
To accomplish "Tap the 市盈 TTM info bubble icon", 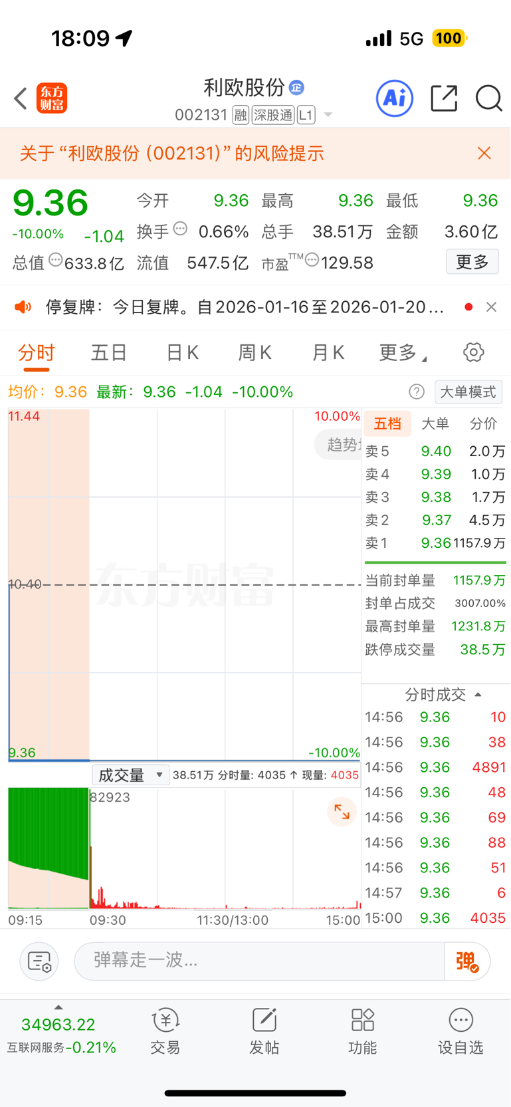I will [x=312, y=260].
